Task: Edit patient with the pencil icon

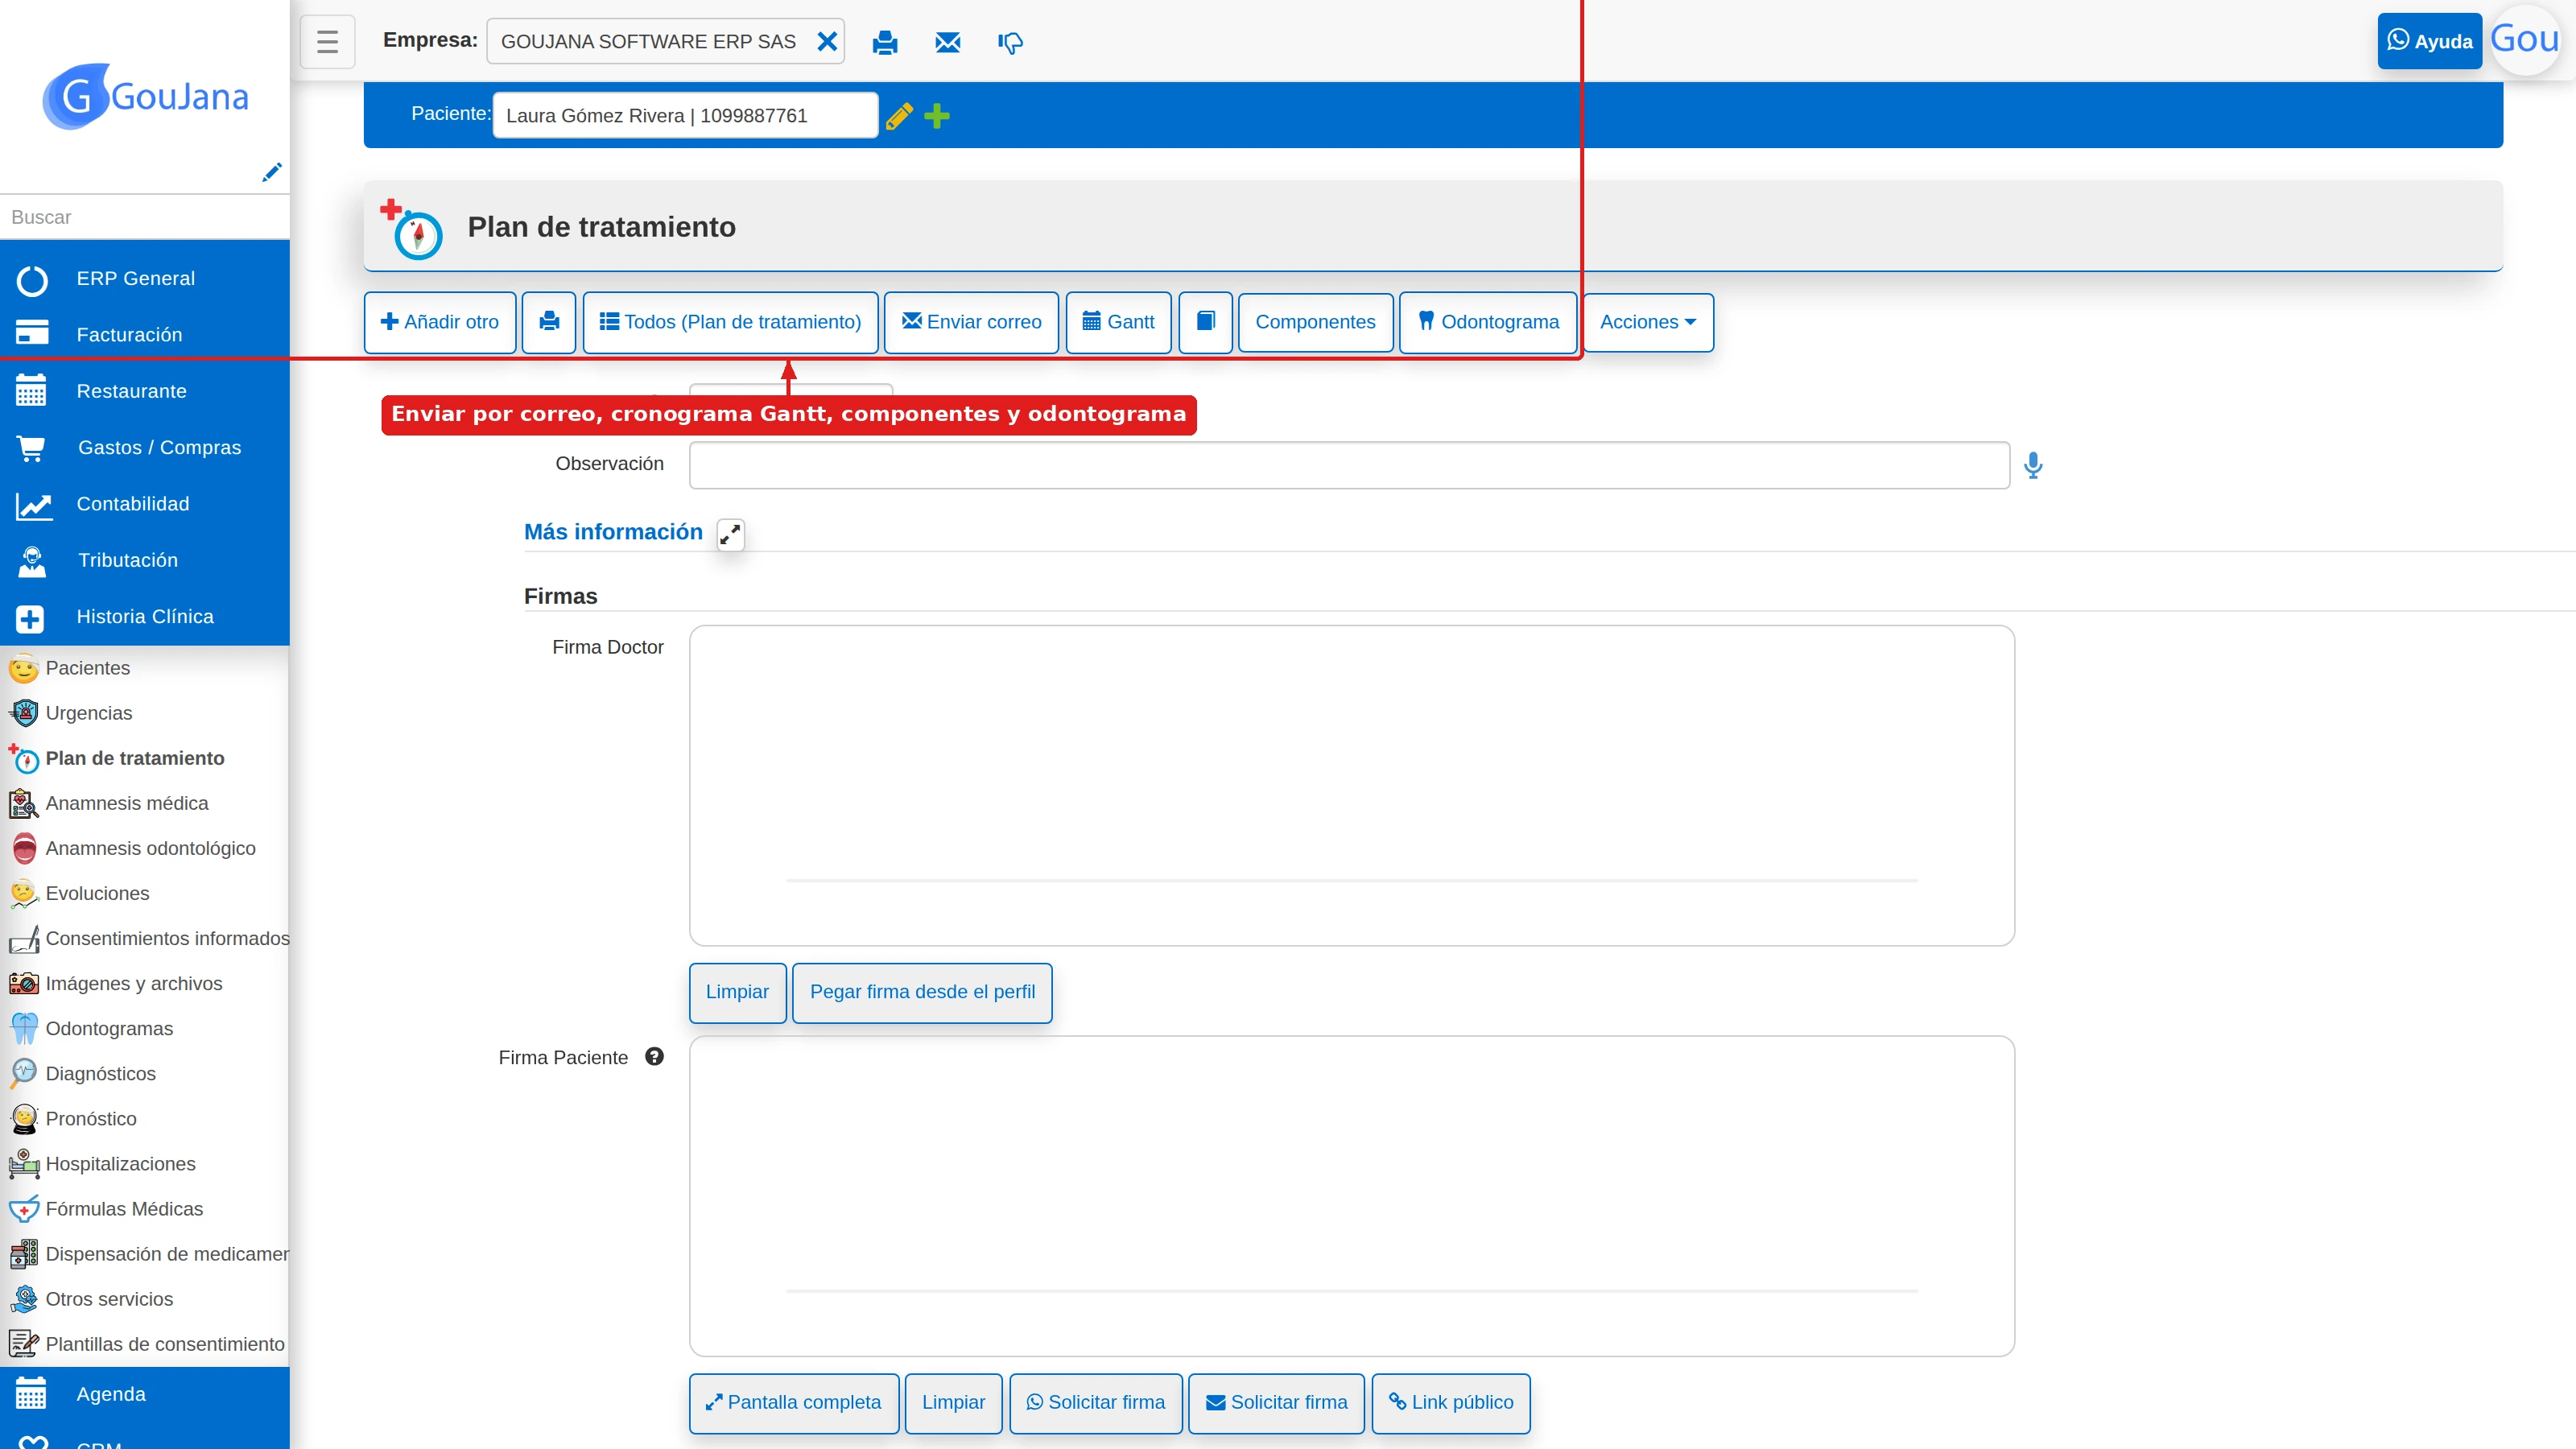Action: [x=899, y=116]
